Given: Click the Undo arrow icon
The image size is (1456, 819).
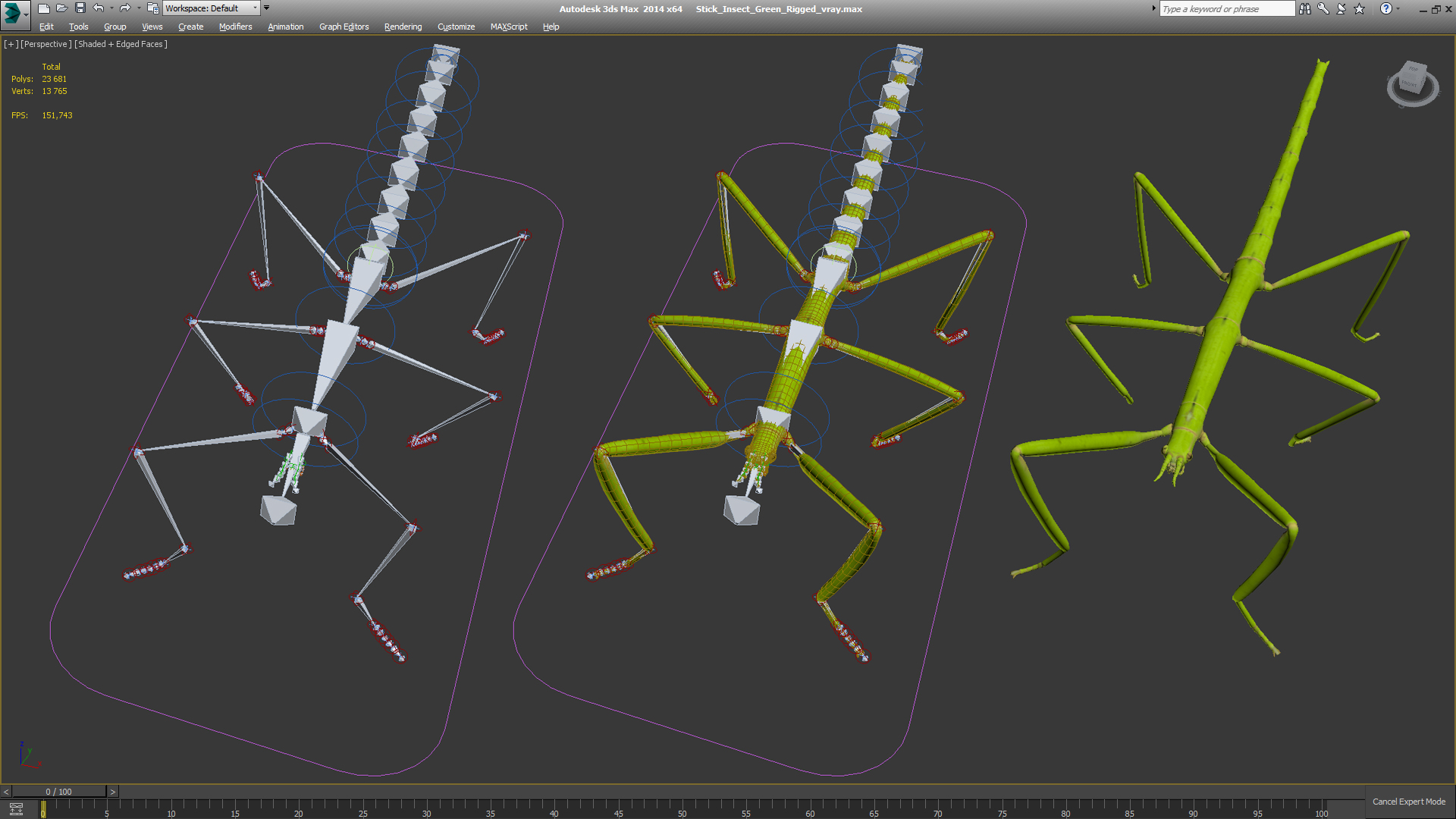Looking at the screenshot, I should click(99, 8).
